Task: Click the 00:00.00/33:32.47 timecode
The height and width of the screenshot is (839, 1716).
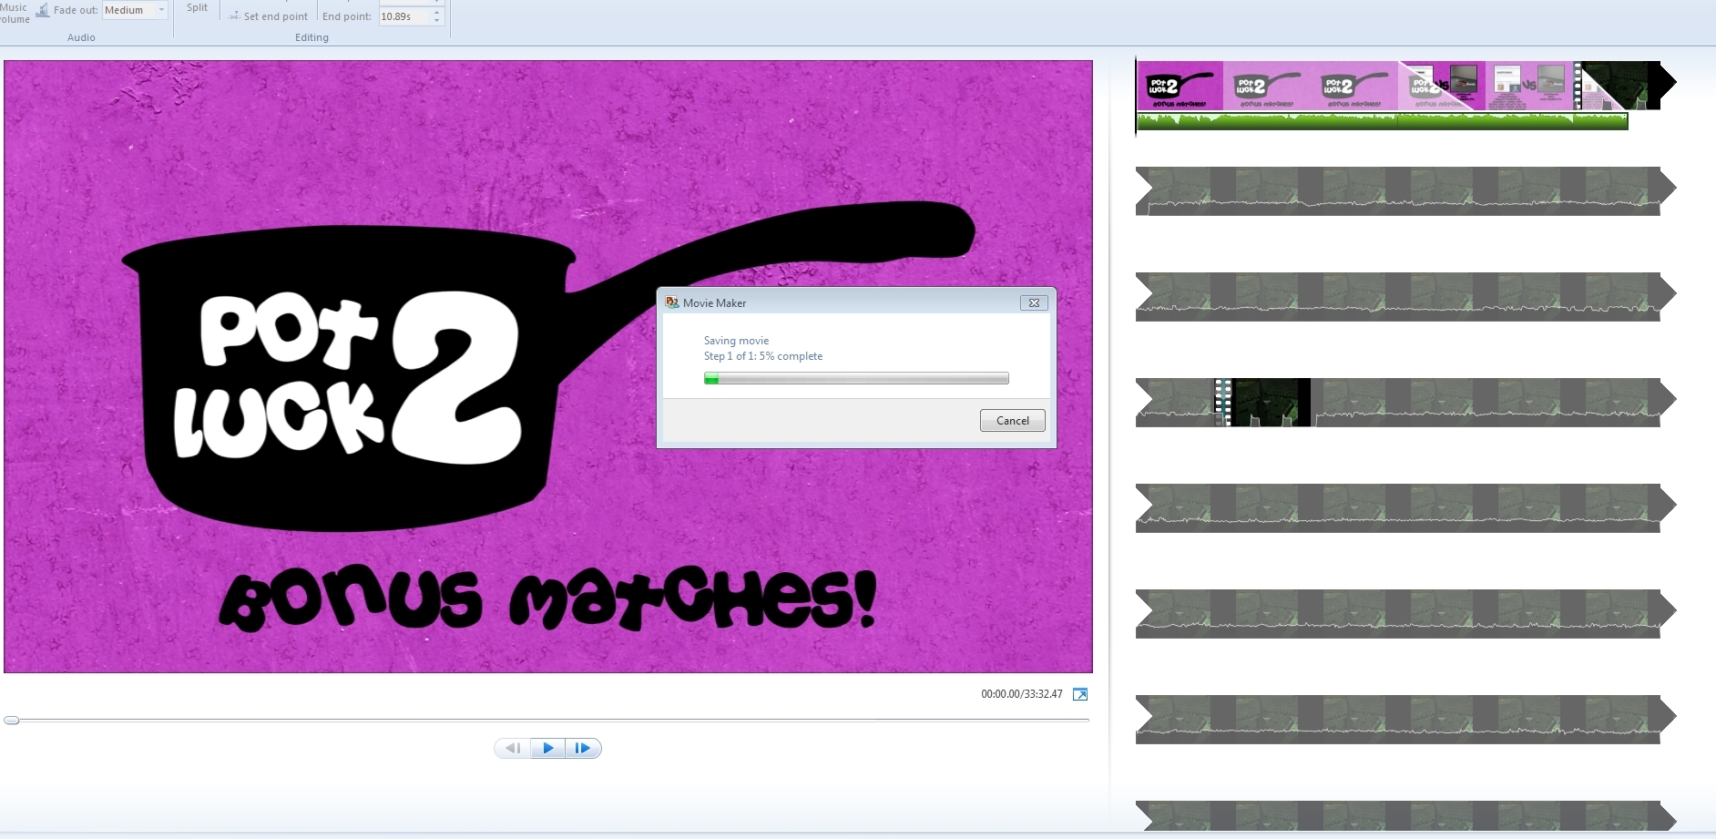Action: (1022, 694)
